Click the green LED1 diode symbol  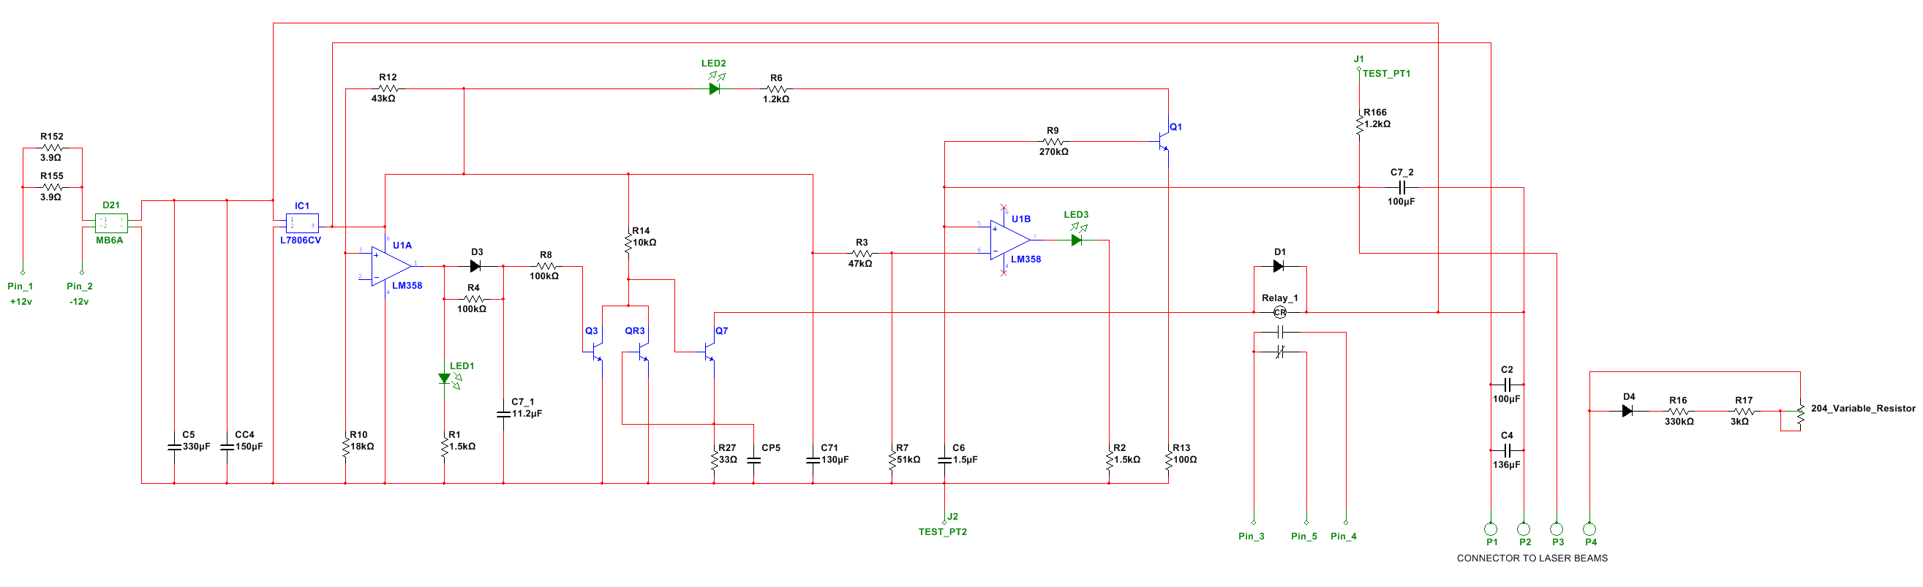coord(449,379)
